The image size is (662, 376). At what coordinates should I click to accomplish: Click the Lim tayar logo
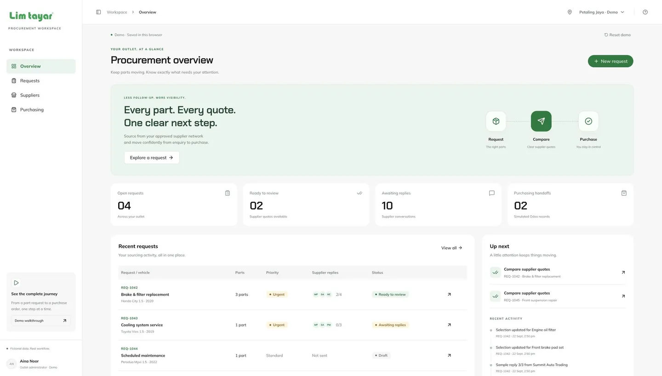click(31, 16)
